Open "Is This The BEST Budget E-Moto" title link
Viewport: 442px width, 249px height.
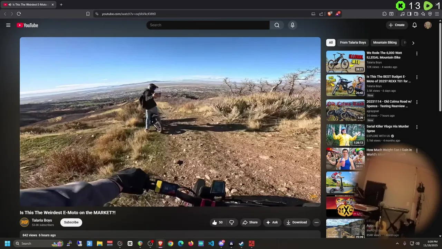[388, 79]
